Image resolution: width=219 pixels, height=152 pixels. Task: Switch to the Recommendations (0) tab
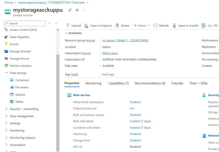(x=150, y=83)
